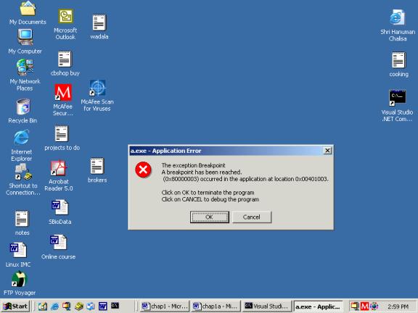Switch to chap1a Word taskbar button

click(x=216, y=306)
